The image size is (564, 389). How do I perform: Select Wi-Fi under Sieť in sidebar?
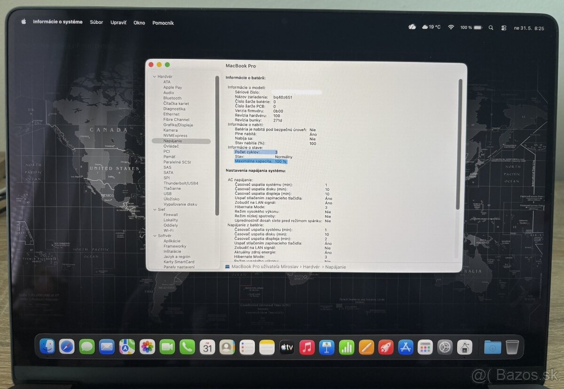[x=168, y=231]
